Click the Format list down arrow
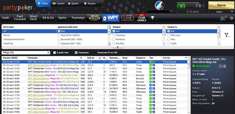Viewport: 235px width, 114px height. (164, 44)
